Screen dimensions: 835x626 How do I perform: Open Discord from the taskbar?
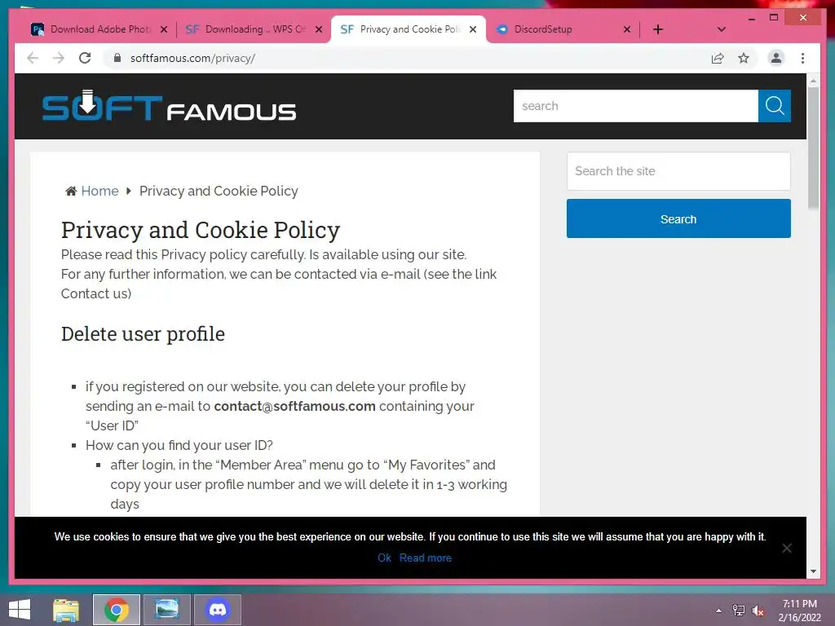point(217,610)
